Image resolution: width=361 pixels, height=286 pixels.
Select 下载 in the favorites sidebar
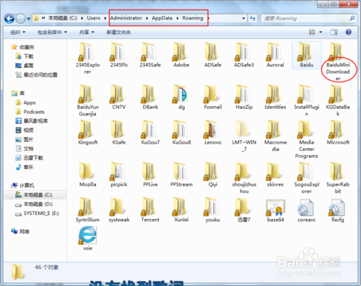(25, 56)
